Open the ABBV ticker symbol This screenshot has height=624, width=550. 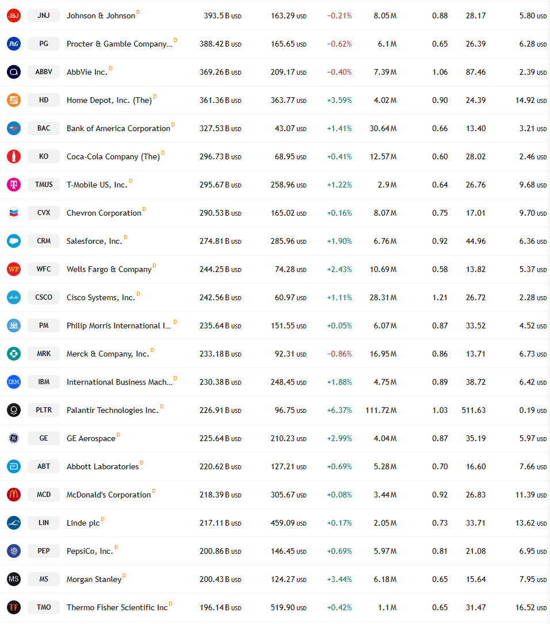tap(44, 72)
